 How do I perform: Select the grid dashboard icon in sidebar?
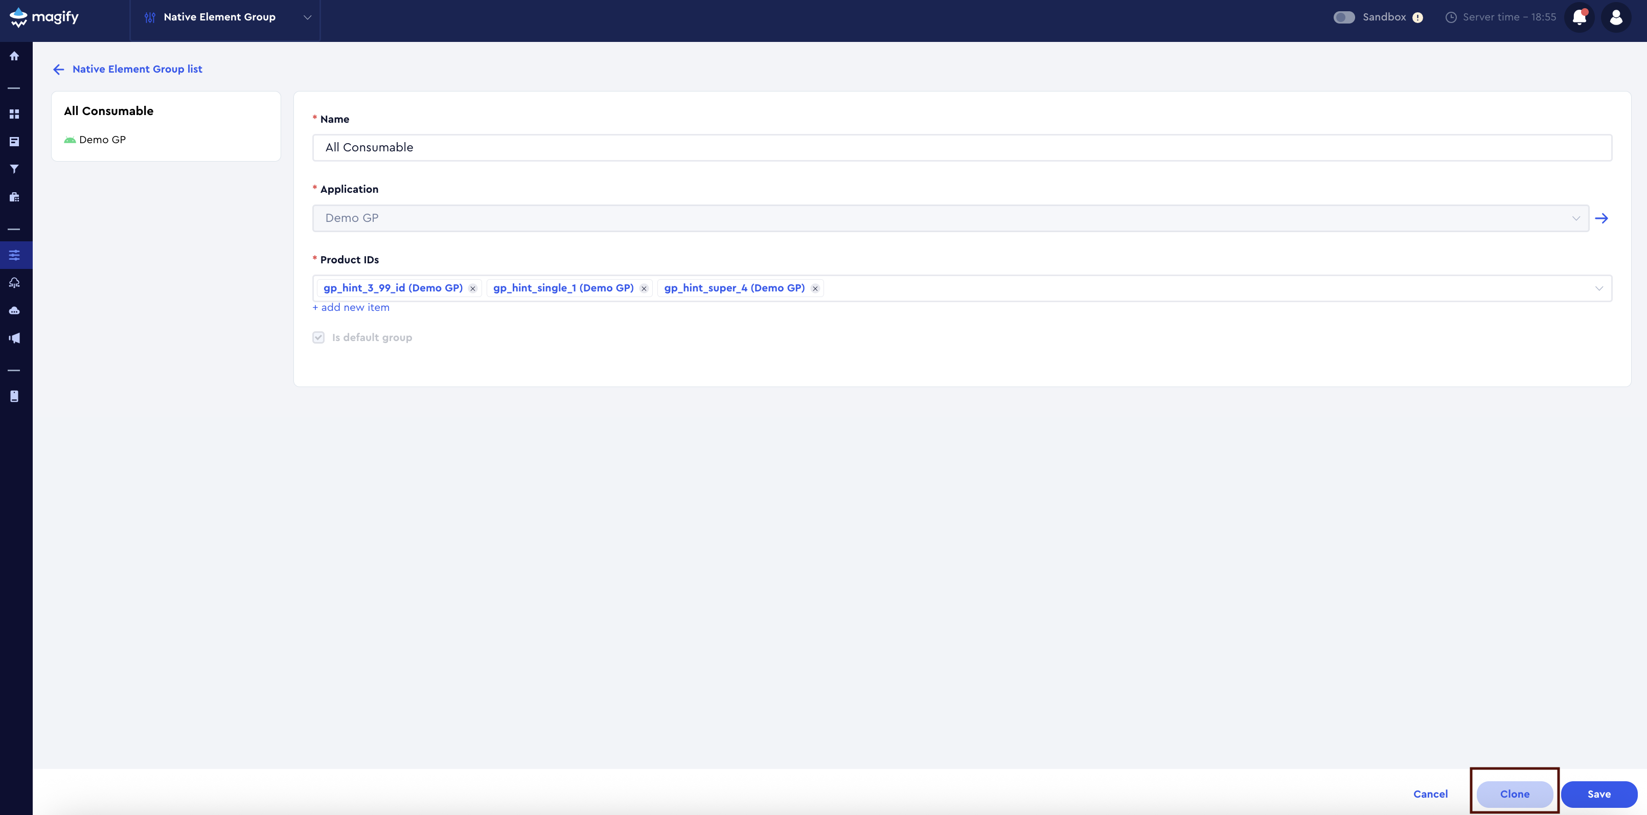pos(14,113)
